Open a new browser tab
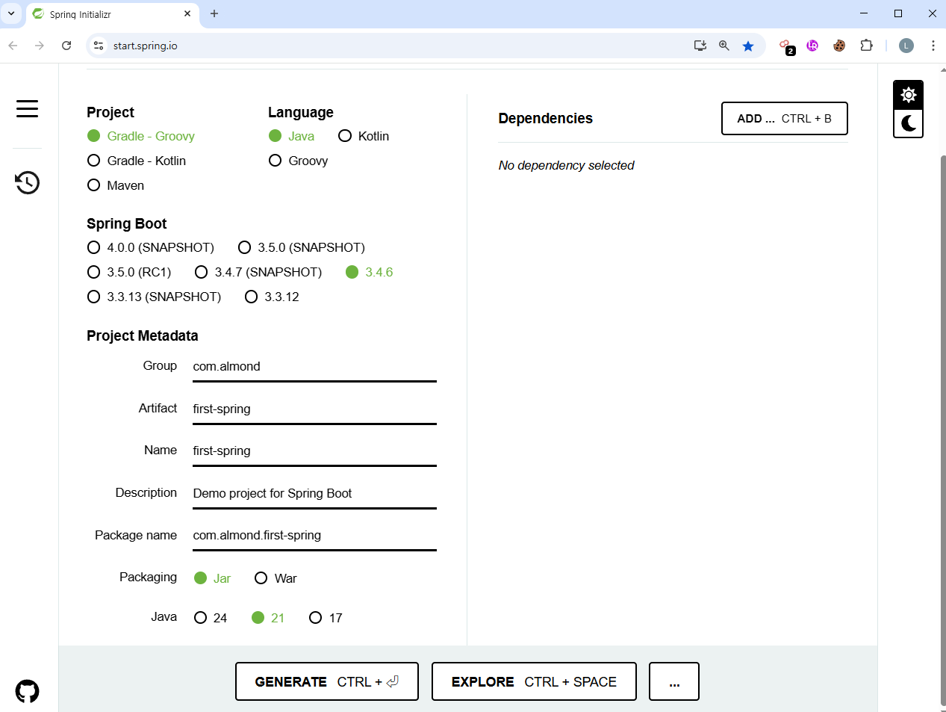The height and width of the screenshot is (712, 946). (x=214, y=13)
